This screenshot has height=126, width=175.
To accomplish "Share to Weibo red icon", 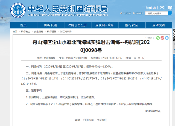I will coord(162,38).
